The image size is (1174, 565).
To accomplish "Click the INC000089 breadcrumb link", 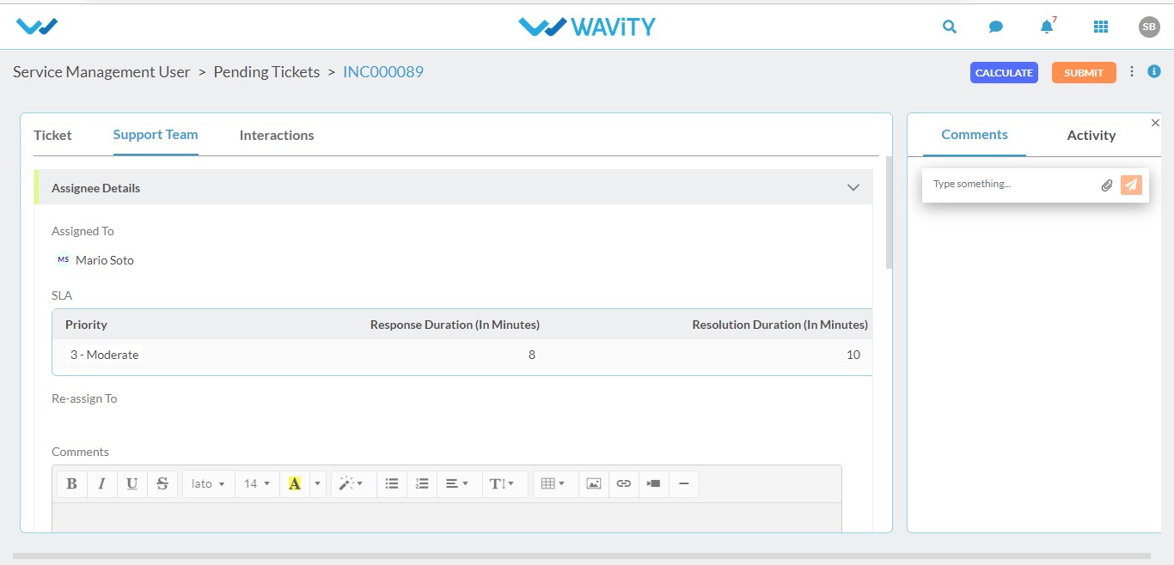I will [383, 72].
